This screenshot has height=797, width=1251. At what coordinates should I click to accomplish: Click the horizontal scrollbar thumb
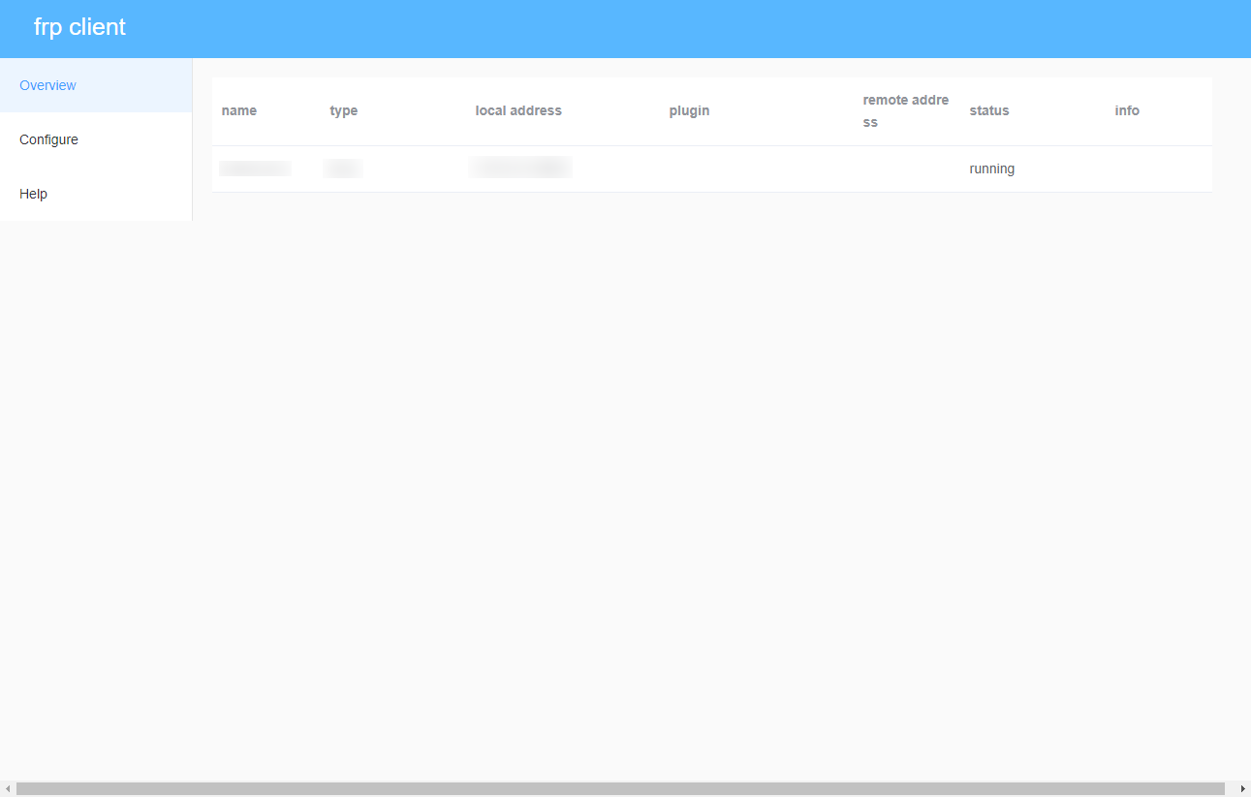pos(620,789)
